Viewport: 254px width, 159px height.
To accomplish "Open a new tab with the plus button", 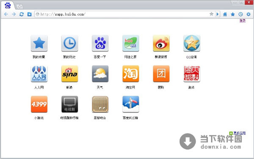I will tap(19, 6).
